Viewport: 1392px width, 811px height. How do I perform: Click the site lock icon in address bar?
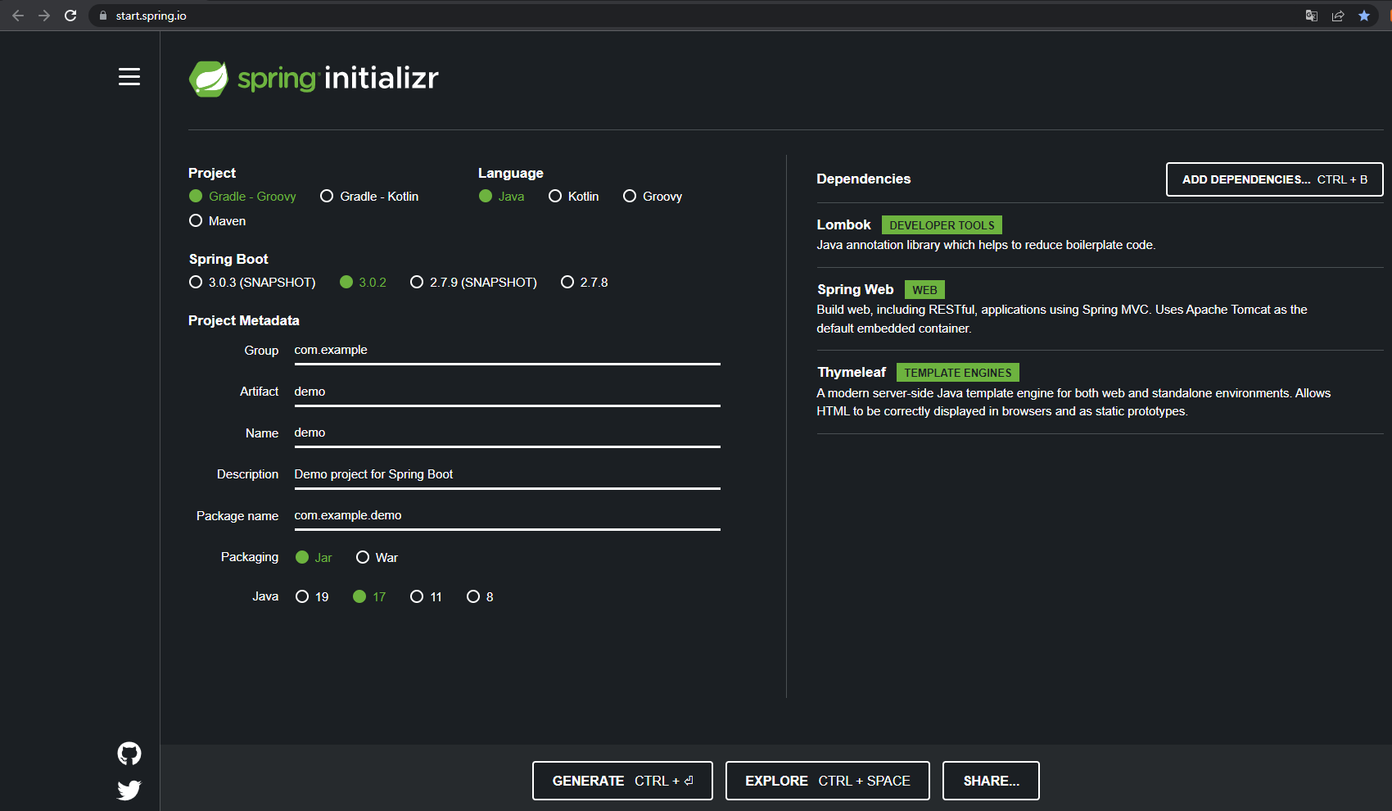[103, 16]
